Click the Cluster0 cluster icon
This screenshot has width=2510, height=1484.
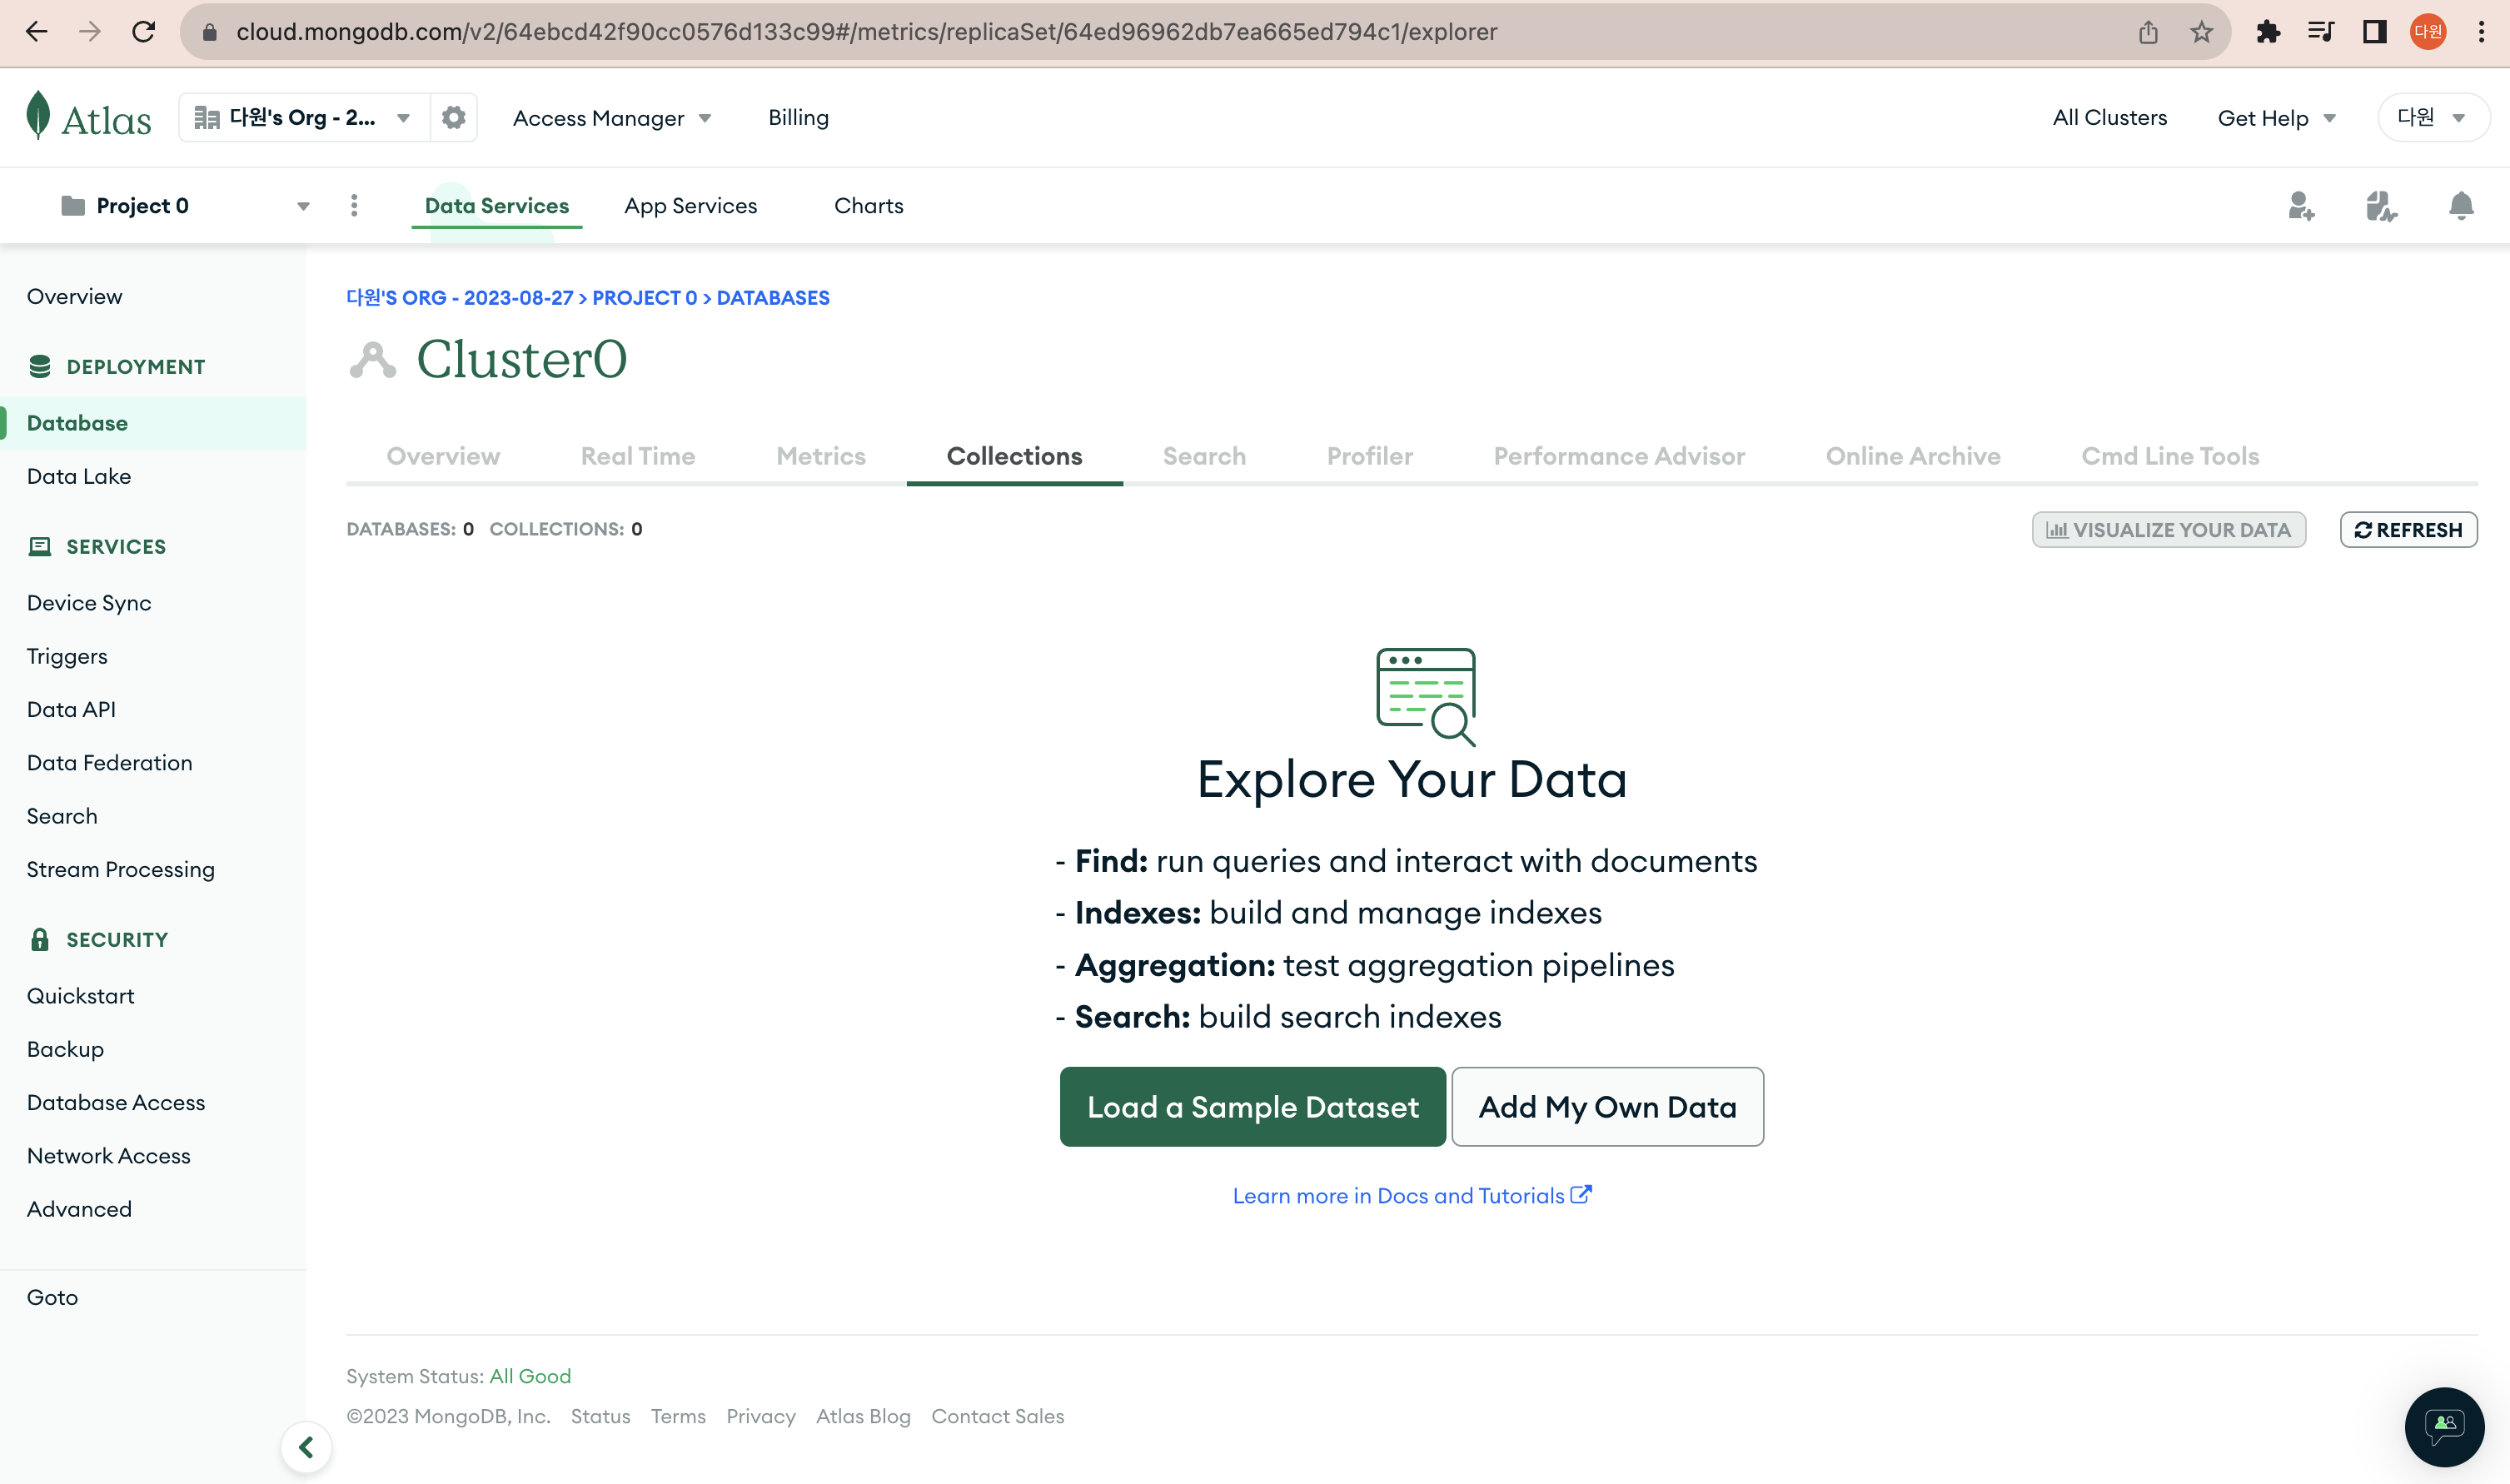coord(372,360)
